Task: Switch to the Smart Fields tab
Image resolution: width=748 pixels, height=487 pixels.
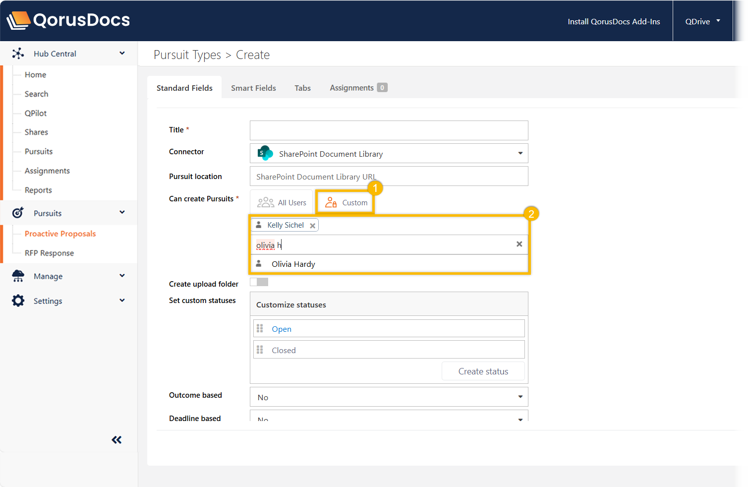Action: pos(253,88)
